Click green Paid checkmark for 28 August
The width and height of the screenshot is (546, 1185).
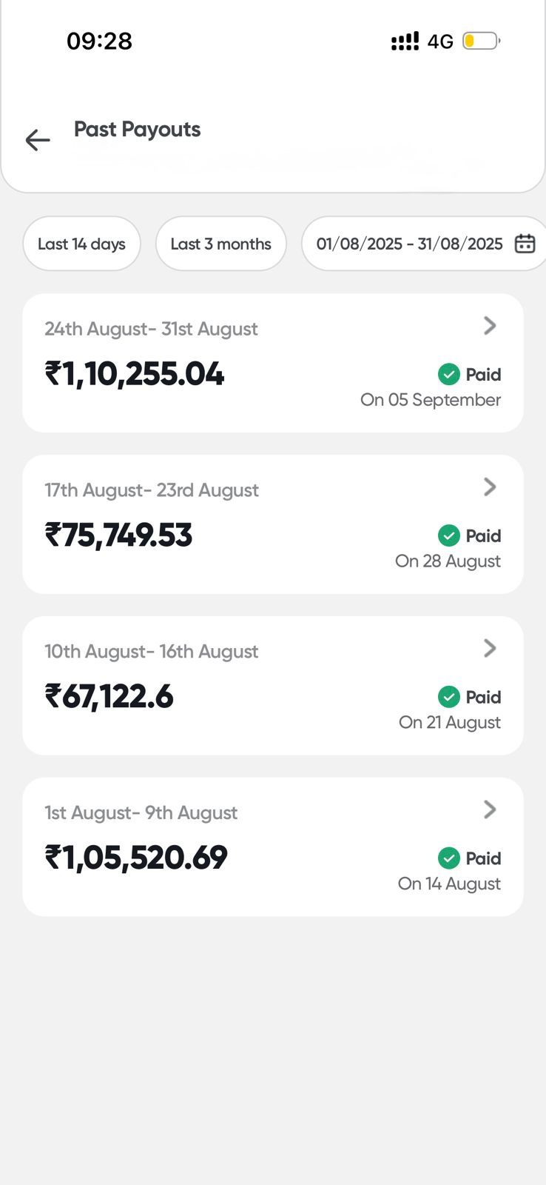coord(448,535)
